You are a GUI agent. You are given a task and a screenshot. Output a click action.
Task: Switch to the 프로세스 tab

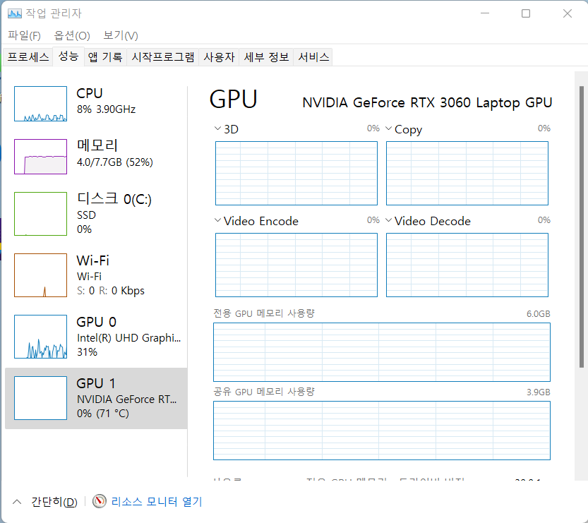tap(28, 57)
